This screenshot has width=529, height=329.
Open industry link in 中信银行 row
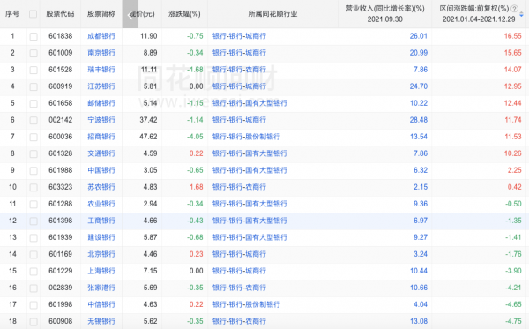[x=246, y=304]
